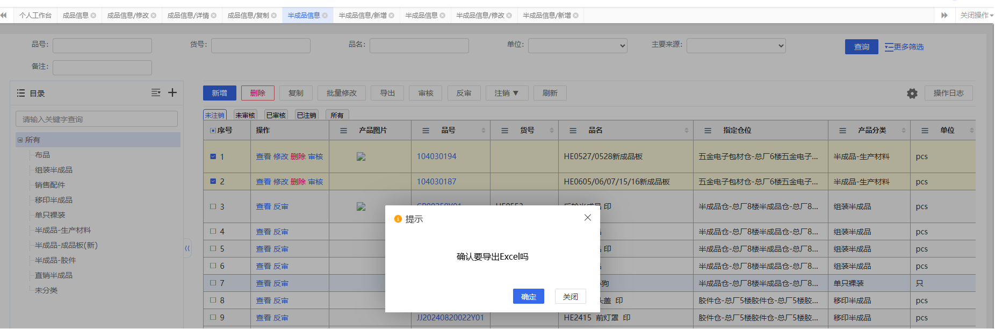Sort by 品号 using sort arrows
Viewport: 995px width, 329px height.
[484, 131]
